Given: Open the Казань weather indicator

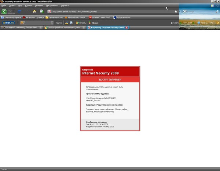Looking at the screenshot, I should coord(205,23).
